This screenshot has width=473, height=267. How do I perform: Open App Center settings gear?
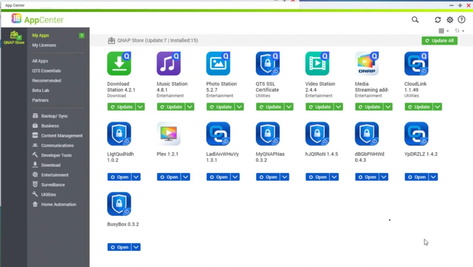pos(450,20)
